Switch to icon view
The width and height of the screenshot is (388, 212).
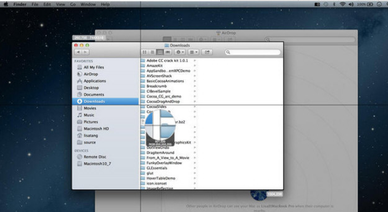(x=145, y=52)
